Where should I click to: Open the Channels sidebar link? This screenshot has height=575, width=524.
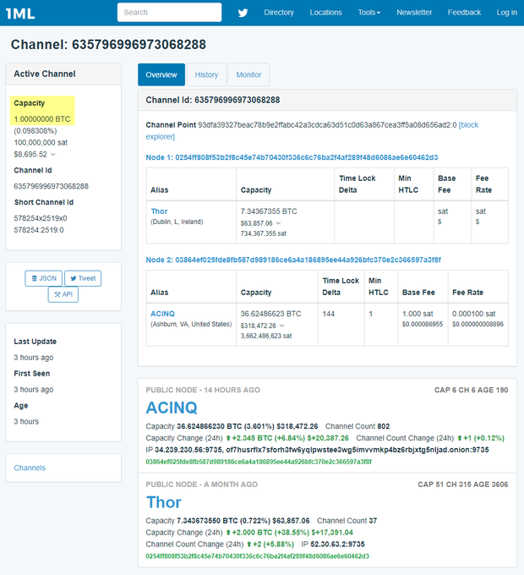[x=30, y=468]
